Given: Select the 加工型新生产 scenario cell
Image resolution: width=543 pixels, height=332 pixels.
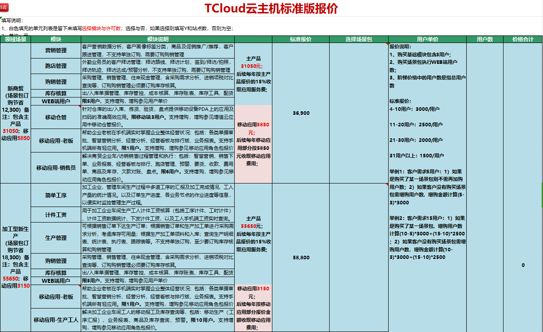Looking at the screenshot, I should pos(16,257).
